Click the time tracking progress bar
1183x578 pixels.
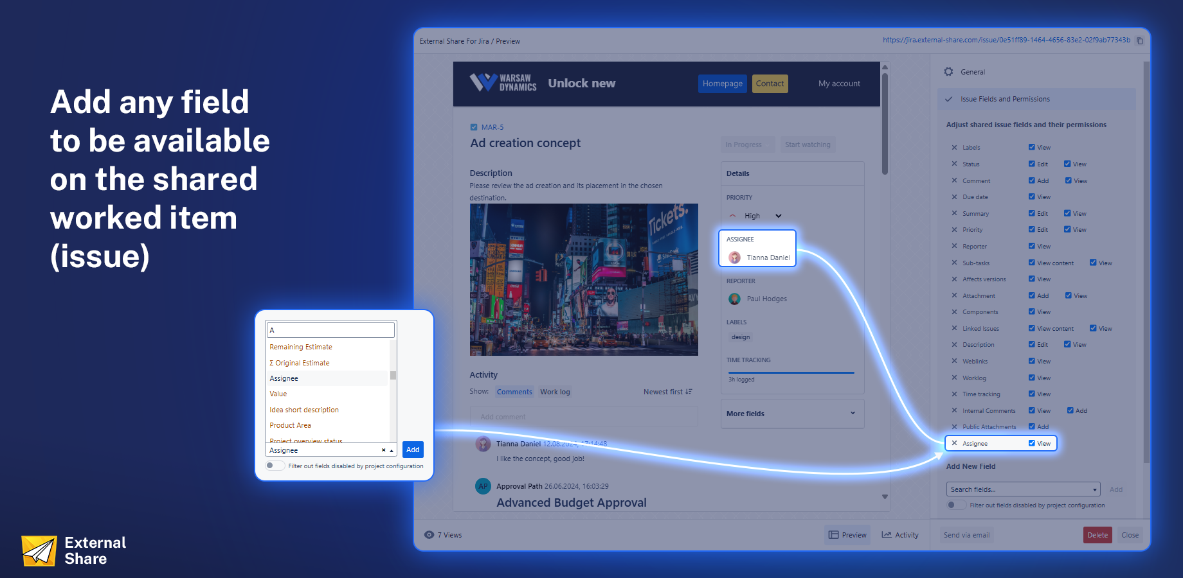click(x=791, y=372)
